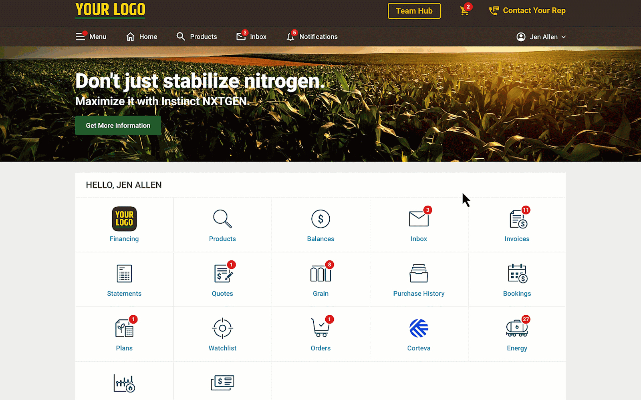641x400 pixels.
Task: Open the Bookings calendar icon
Action: pos(517,274)
